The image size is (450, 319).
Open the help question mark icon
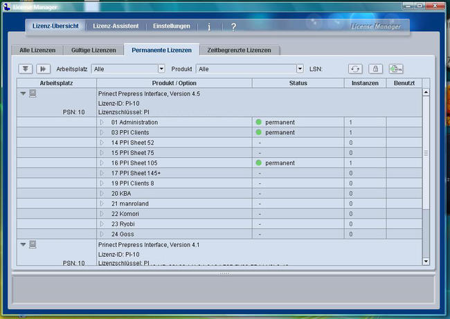tap(233, 27)
